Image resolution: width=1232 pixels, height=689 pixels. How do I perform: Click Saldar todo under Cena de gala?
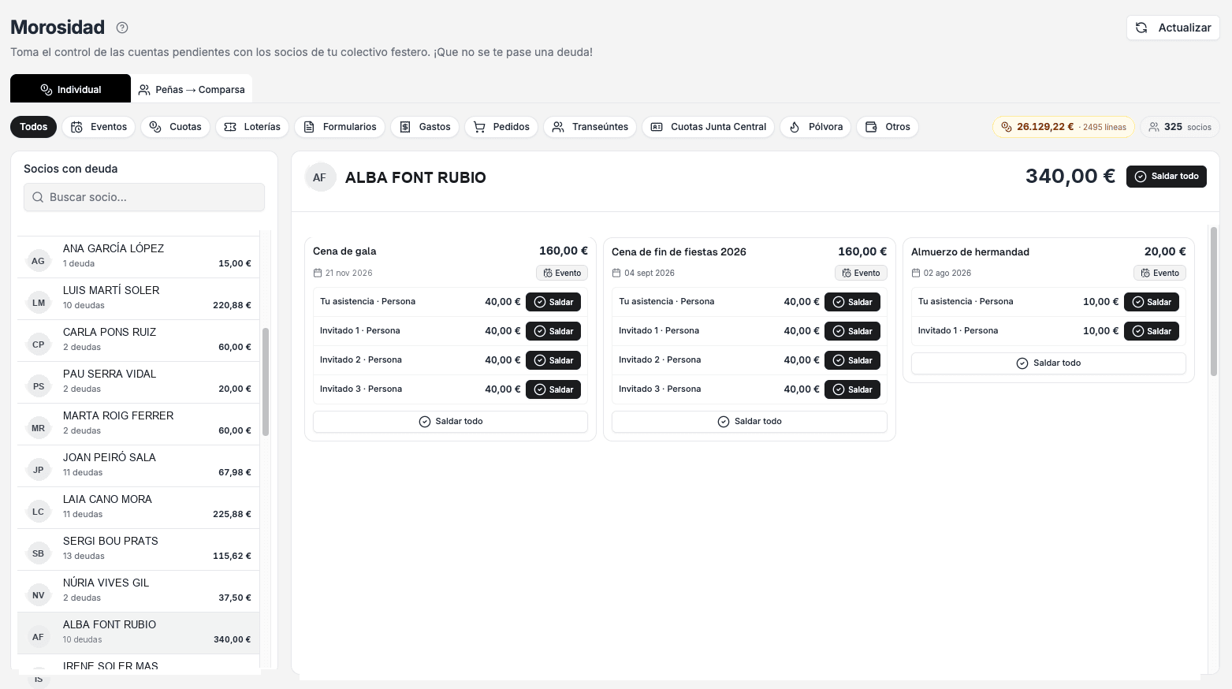[x=450, y=422]
